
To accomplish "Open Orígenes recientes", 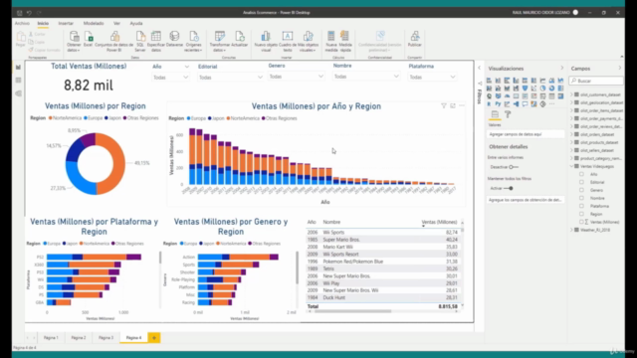I will [193, 41].
